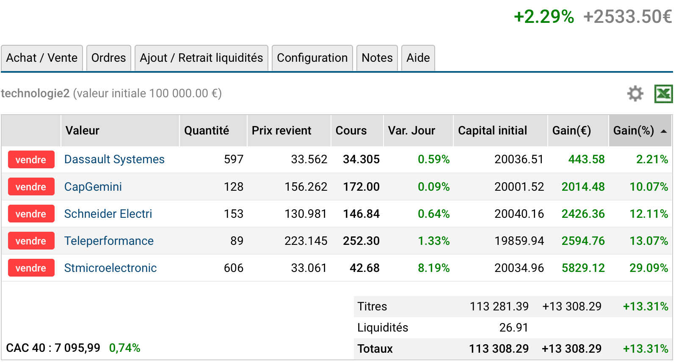
Task: Open the Achat / Vente tab
Action: point(42,58)
